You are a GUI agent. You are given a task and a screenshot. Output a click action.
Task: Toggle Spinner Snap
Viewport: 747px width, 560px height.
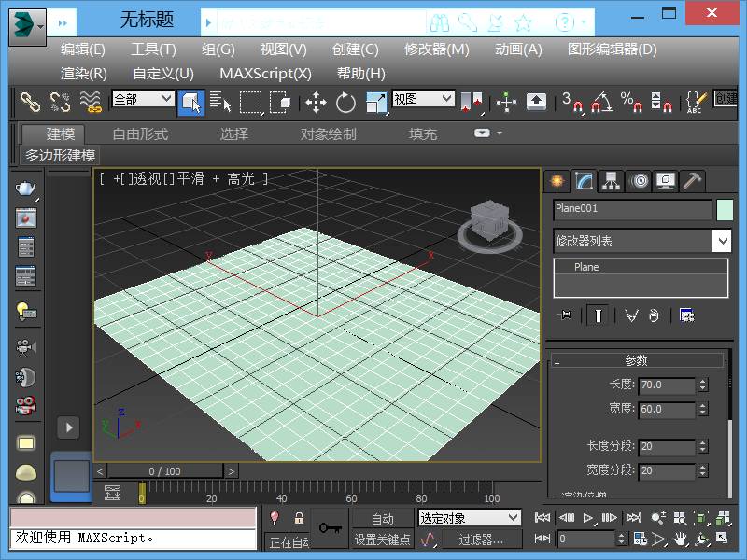click(x=661, y=102)
